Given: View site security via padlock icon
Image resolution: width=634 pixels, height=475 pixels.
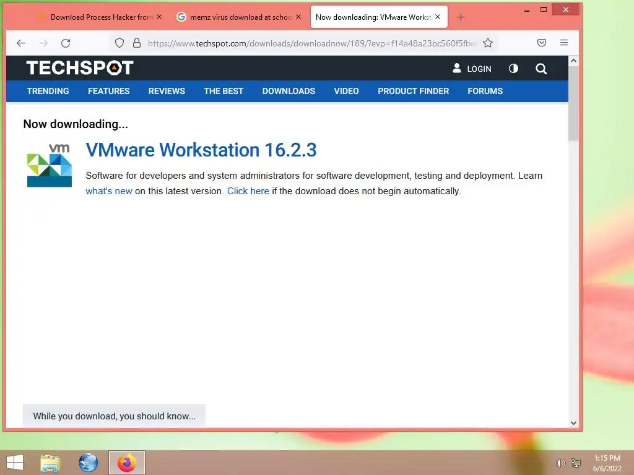Looking at the screenshot, I should point(137,43).
